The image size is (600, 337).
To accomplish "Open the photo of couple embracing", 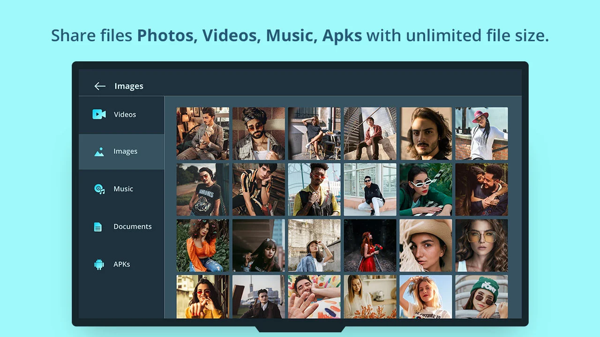I will pos(482,189).
